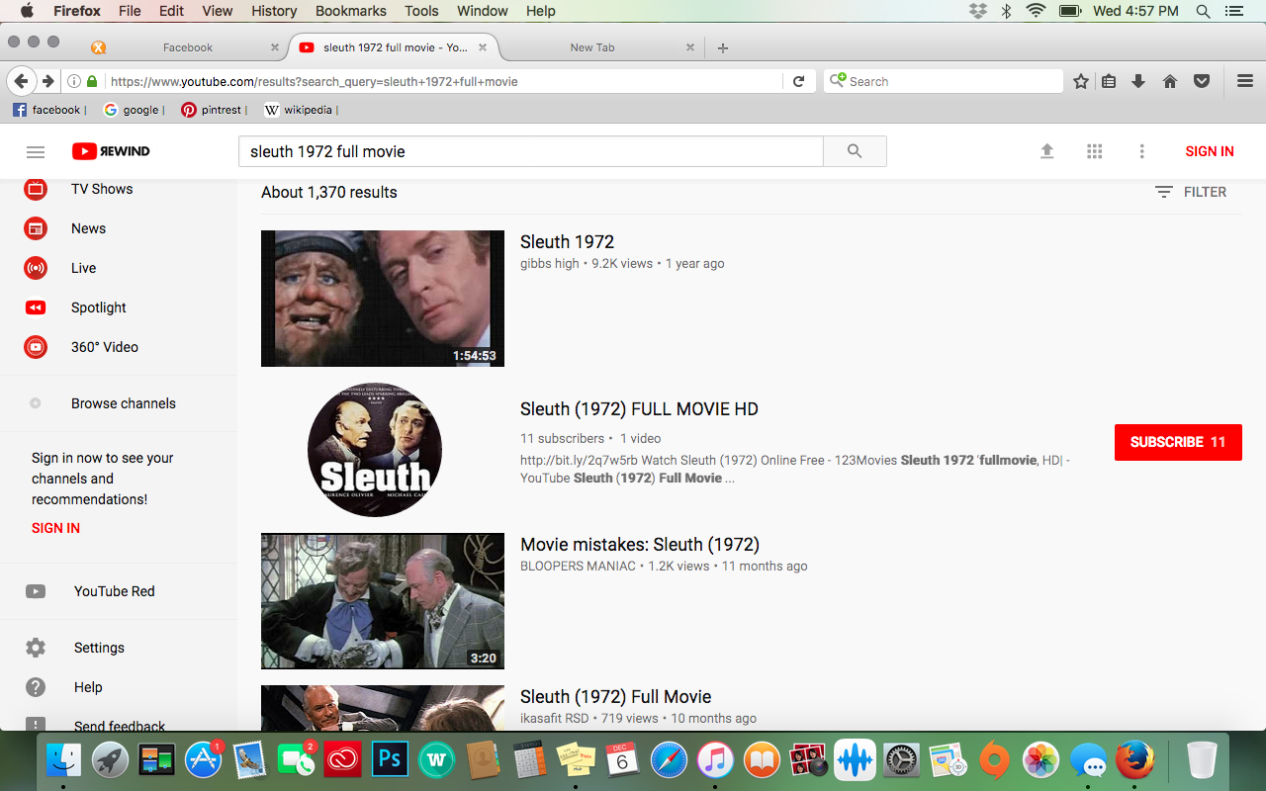1266x791 pixels.
Task: Click the Movie mistakes thumbnail 3:20
Action: pos(383,601)
